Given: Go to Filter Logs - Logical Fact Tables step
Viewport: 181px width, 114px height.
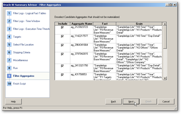Looking at the screenshot, I should (x=30, y=13).
